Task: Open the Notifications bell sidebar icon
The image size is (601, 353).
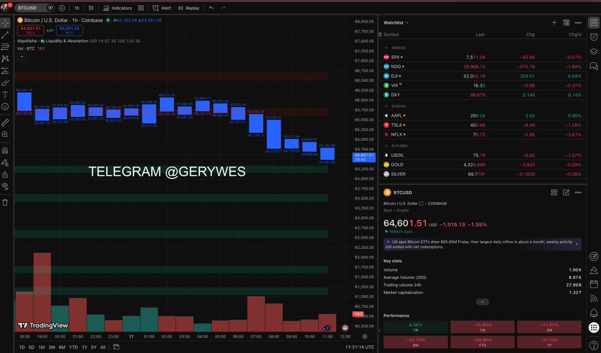Action: 593,313
